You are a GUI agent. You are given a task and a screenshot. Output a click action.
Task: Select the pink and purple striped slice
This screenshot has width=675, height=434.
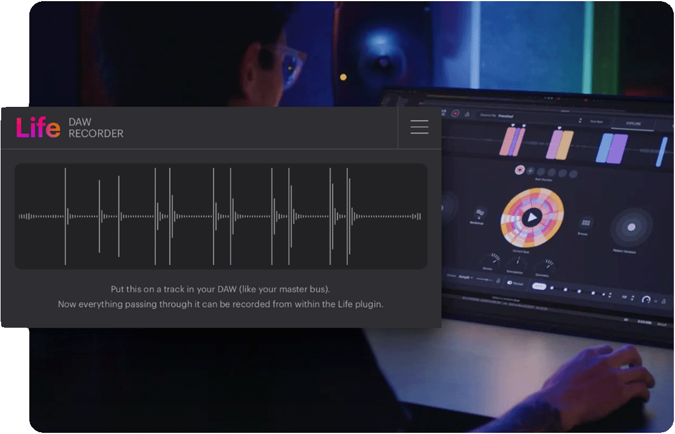pos(512,141)
